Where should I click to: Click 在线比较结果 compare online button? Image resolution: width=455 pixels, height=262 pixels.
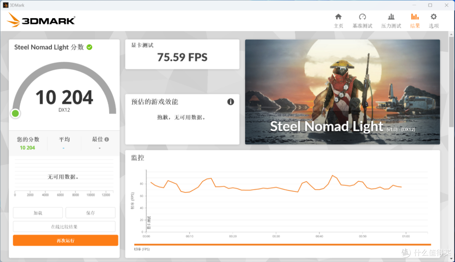tap(64, 227)
